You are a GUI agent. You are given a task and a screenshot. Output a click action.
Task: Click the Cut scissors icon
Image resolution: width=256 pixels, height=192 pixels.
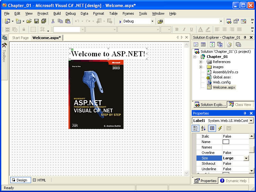coord(53,21)
